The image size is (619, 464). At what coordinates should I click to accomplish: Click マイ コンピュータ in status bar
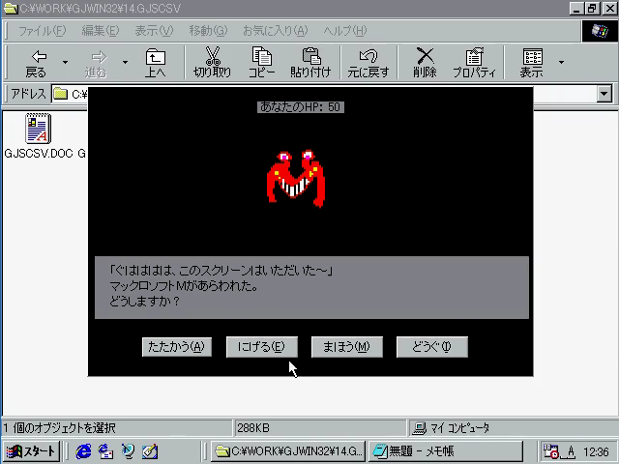tap(459, 428)
